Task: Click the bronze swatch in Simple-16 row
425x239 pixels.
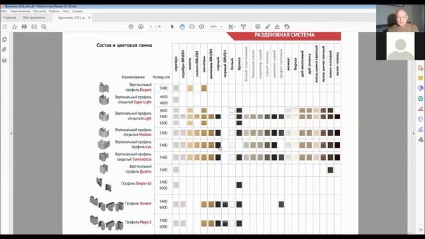Action: [239, 185]
